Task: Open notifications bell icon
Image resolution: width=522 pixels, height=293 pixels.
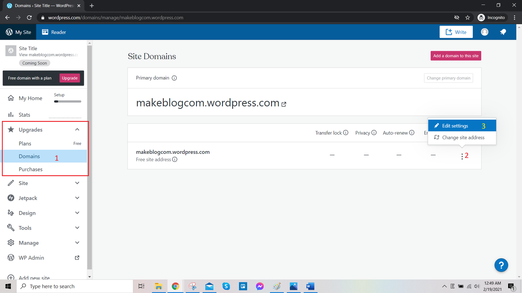Action: 503,32
